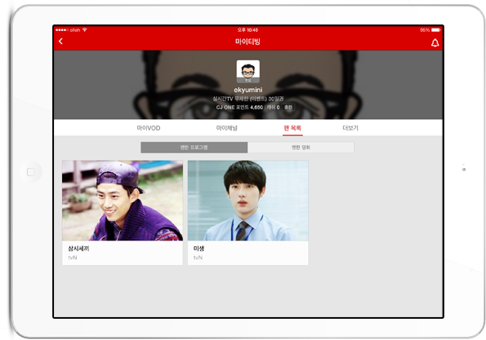Tap tvN label under 삼시세끼
Screen dimensions: 486x340
[x=73, y=258]
